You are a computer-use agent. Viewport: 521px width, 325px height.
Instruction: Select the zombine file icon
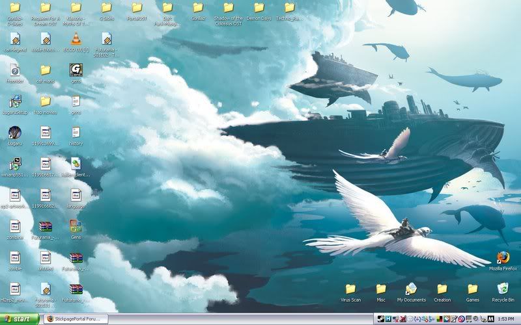[15, 226]
